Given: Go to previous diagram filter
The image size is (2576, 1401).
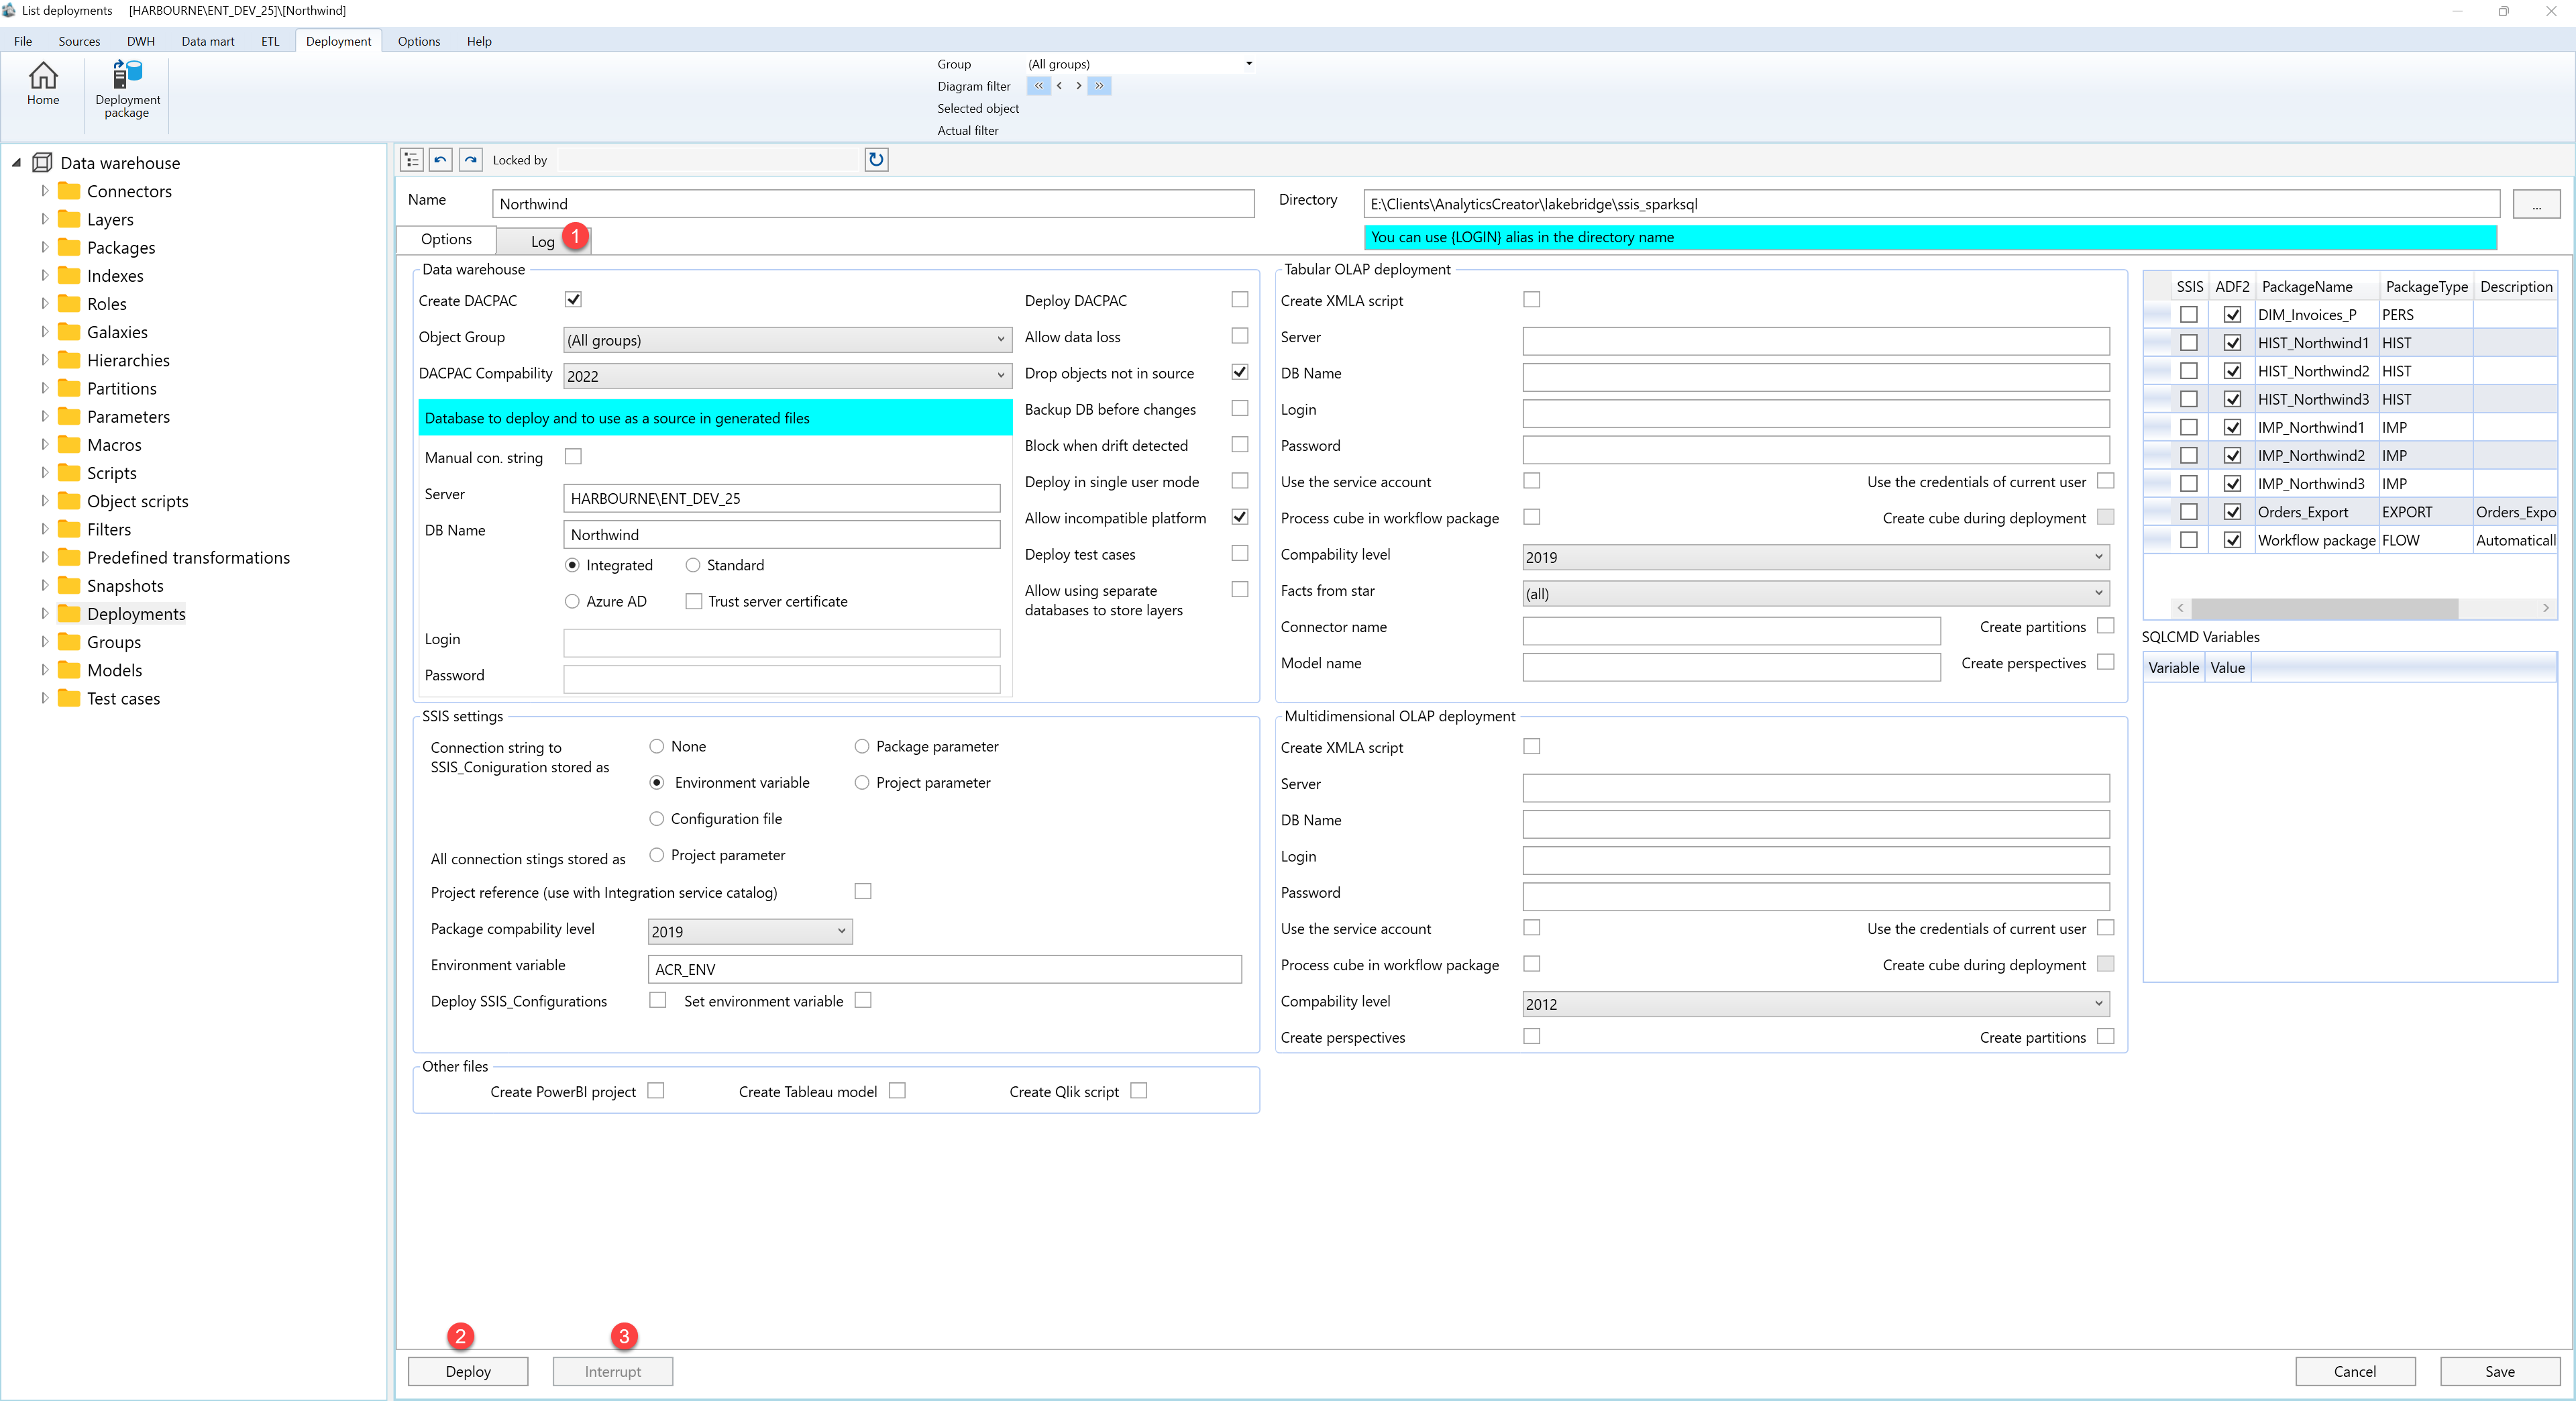Looking at the screenshot, I should pyautogui.click(x=1059, y=86).
